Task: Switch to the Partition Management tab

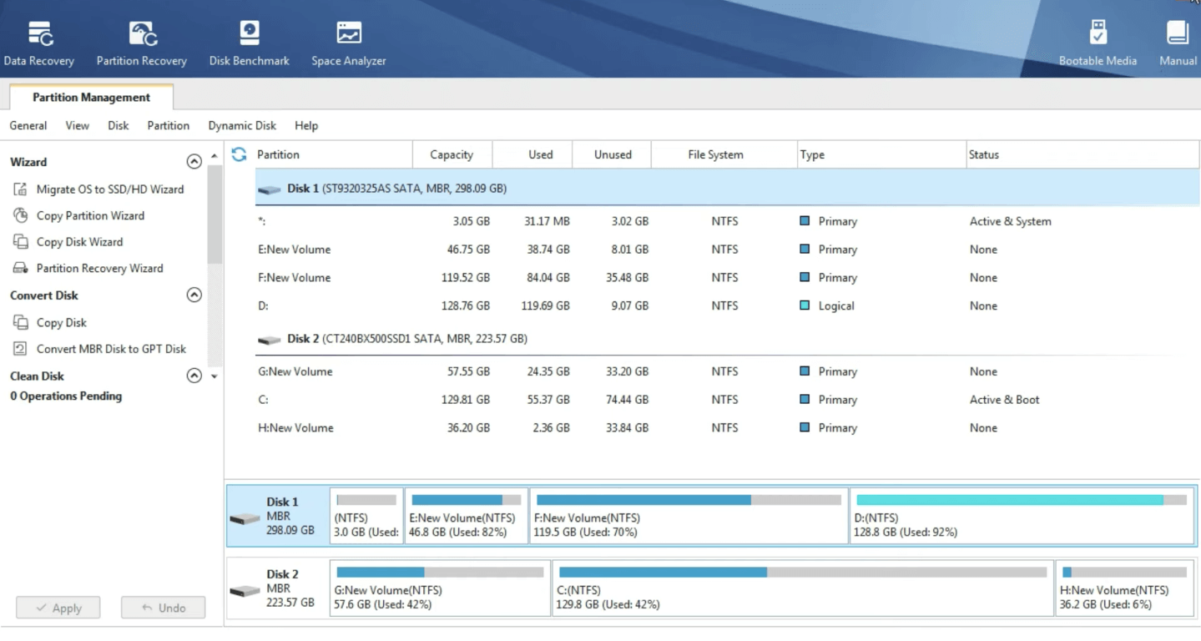Action: 91,98
